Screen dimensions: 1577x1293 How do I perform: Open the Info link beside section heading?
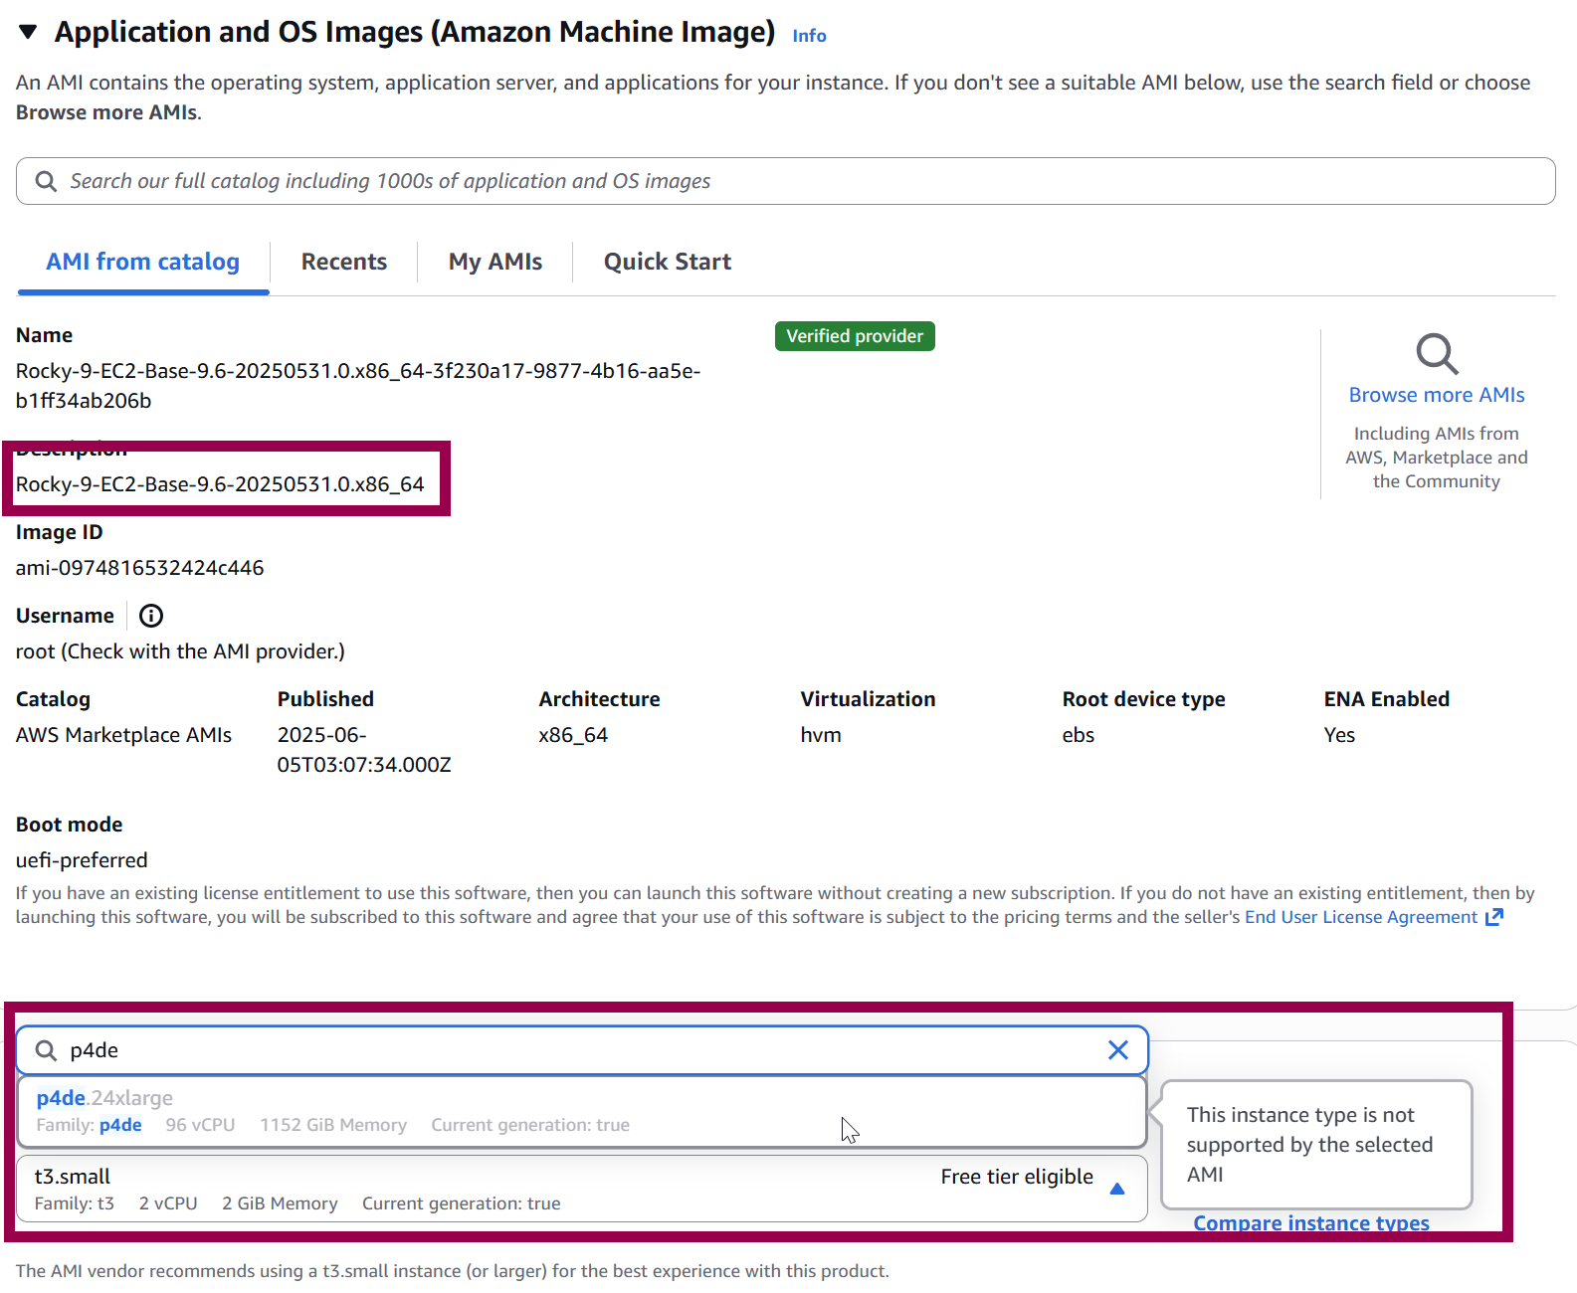tap(808, 36)
